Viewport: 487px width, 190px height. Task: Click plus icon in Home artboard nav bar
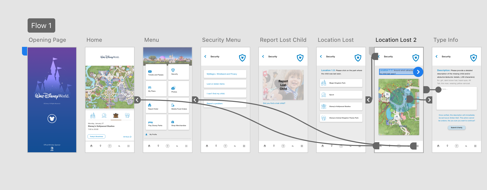[110, 146]
